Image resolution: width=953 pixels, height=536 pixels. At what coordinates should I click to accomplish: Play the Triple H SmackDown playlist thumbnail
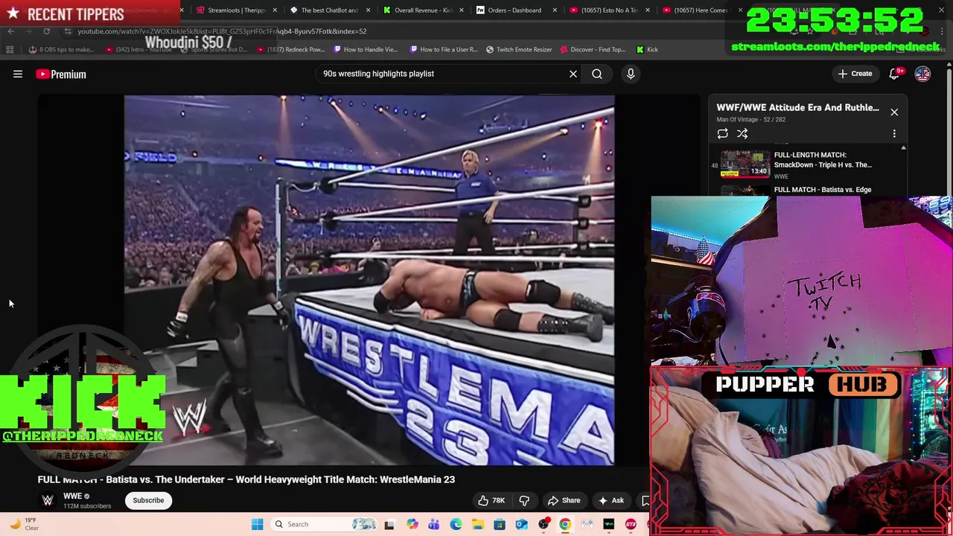[745, 165]
